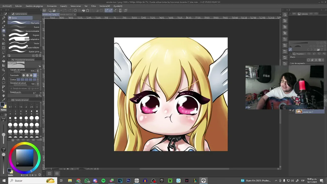Select the Auto select magic wand tool
Screen dimensions: 327x184
tap(4, 56)
